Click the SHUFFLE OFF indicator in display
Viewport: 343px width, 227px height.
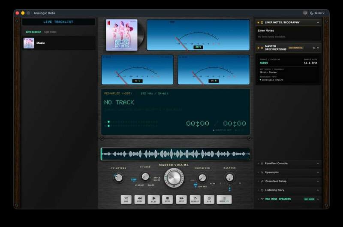point(222,130)
